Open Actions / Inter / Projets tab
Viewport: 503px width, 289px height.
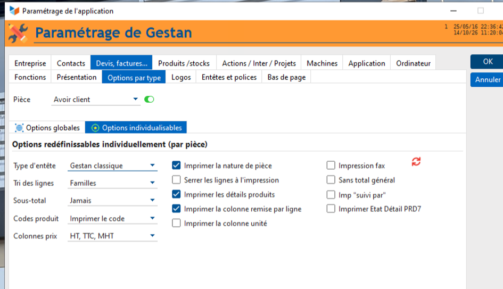259,63
